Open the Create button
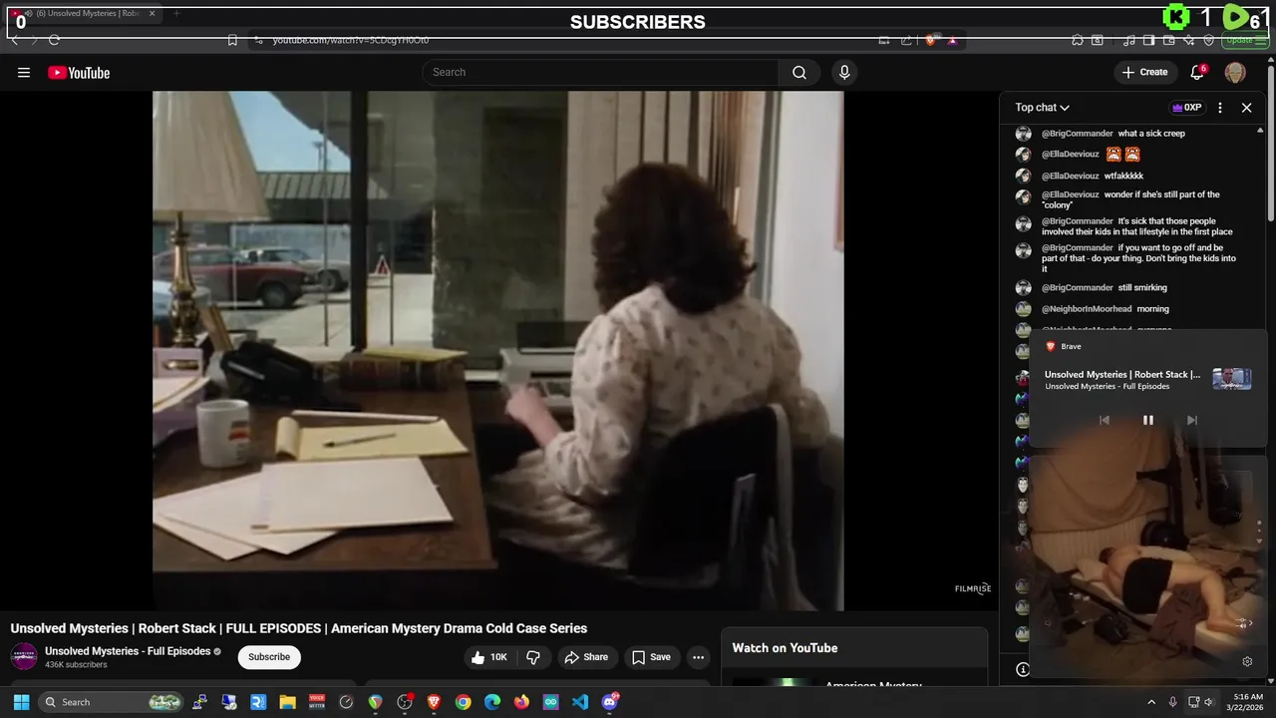 pos(1144,72)
